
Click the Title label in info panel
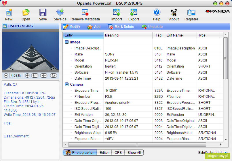(x=7, y=123)
